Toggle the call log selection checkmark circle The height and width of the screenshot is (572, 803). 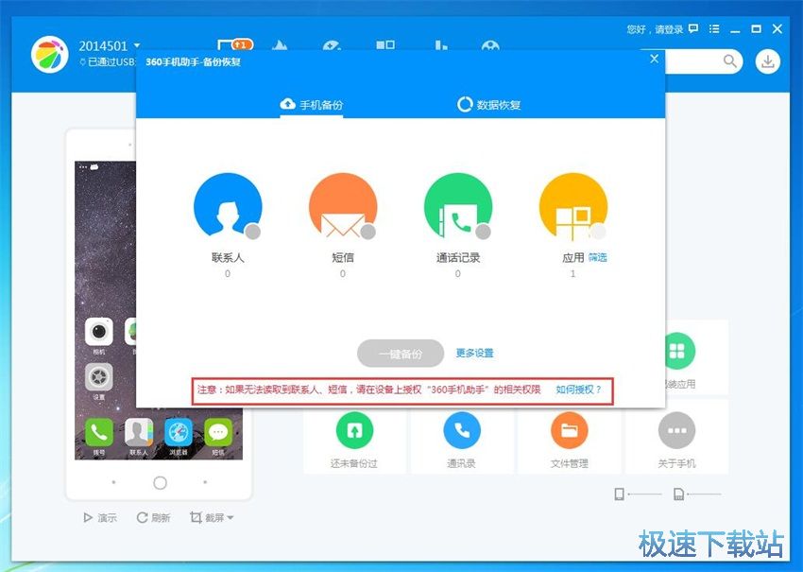click(483, 232)
